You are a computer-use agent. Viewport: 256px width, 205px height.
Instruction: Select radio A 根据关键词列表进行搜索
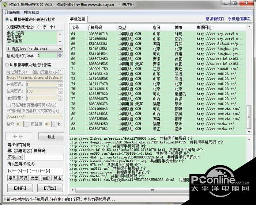pos(7,19)
